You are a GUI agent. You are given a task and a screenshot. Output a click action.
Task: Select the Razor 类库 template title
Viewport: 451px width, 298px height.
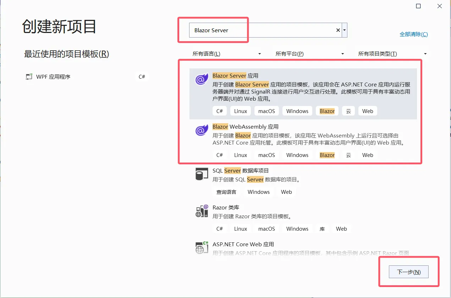click(226, 208)
